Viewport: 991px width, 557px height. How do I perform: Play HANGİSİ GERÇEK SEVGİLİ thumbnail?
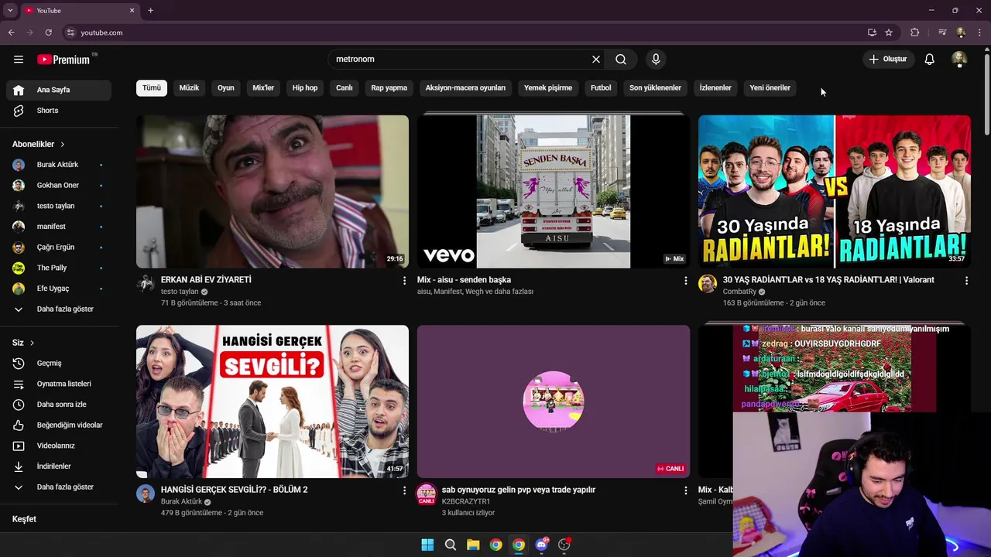[x=273, y=402]
